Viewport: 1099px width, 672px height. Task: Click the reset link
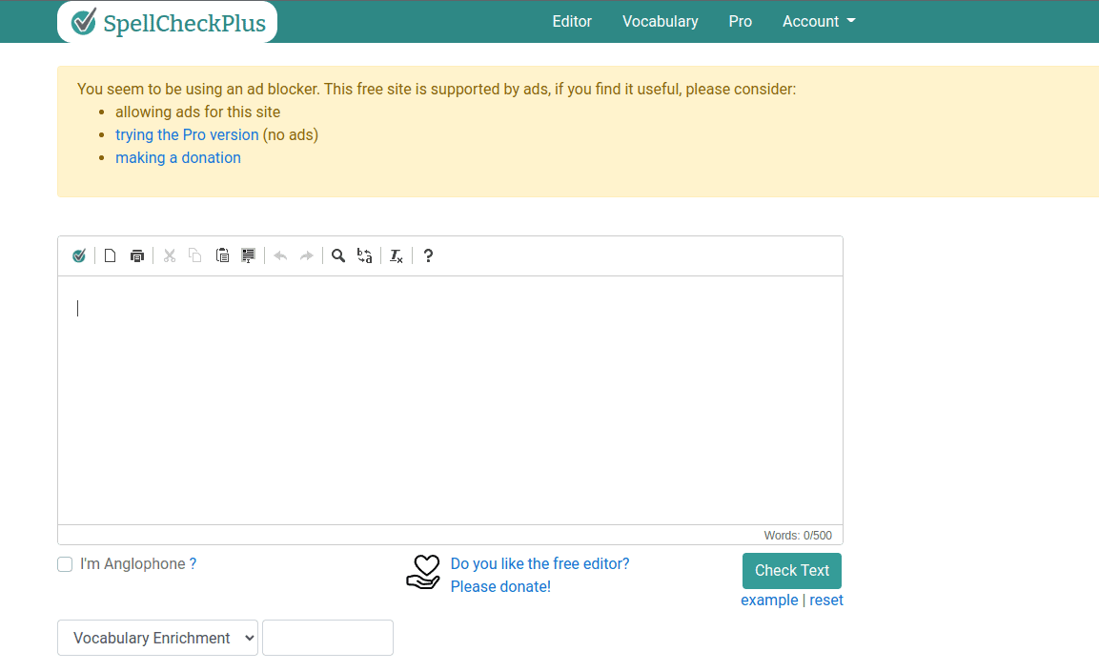pyautogui.click(x=826, y=601)
